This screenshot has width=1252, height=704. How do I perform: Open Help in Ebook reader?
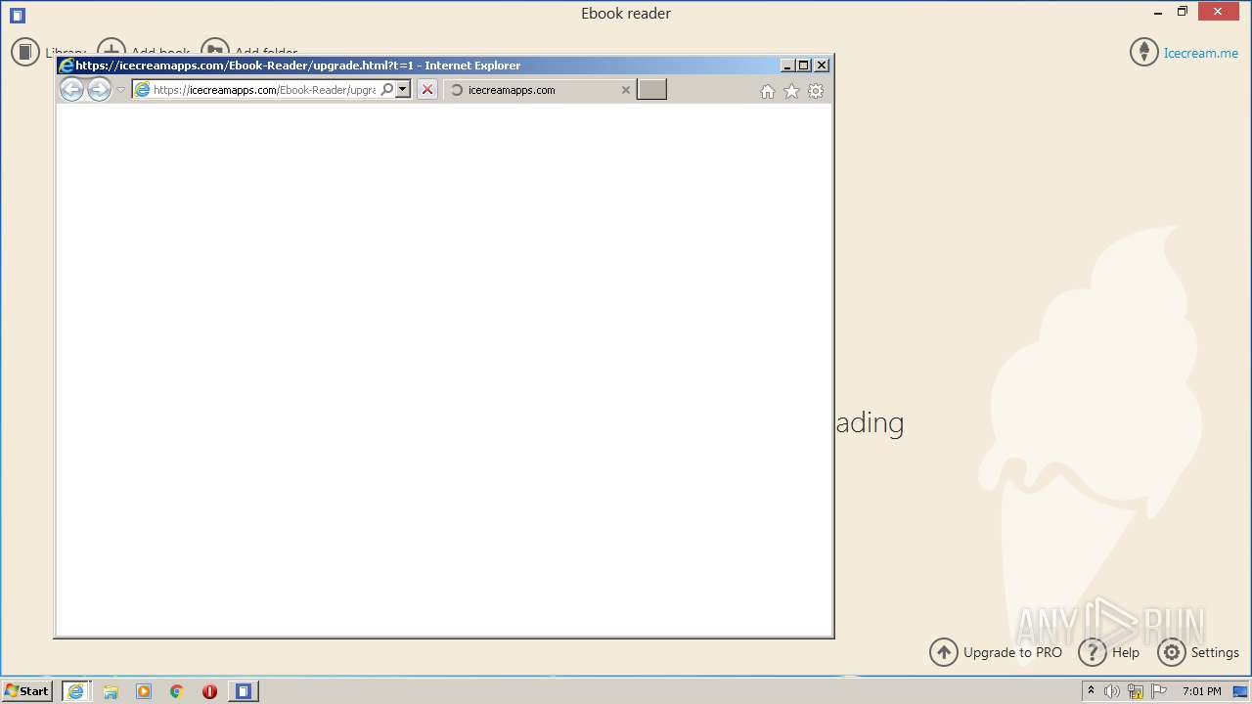pos(1109,652)
